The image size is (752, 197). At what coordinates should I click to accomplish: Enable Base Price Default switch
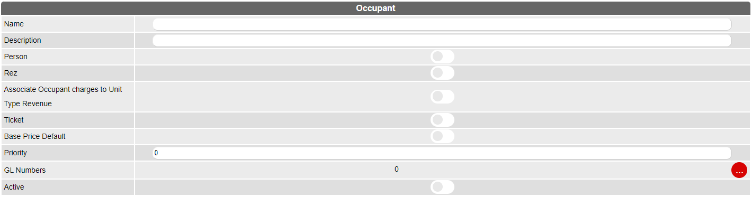tap(442, 136)
